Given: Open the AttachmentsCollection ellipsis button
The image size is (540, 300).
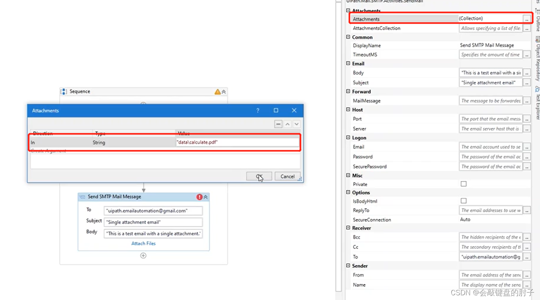Looking at the screenshot, I should pos(527,28).
